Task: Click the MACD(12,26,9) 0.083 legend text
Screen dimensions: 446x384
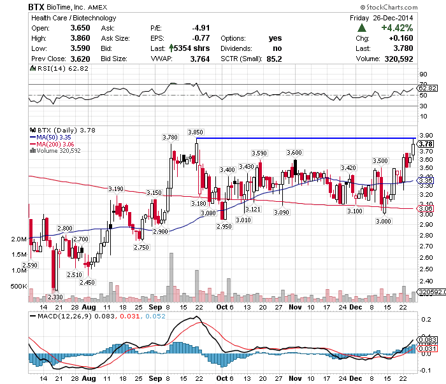Action: click(76, 316)
